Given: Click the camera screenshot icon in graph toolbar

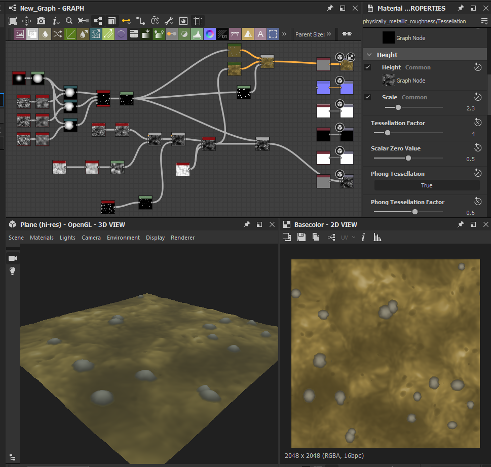Looking at the screenshot, I should [41, 21].
